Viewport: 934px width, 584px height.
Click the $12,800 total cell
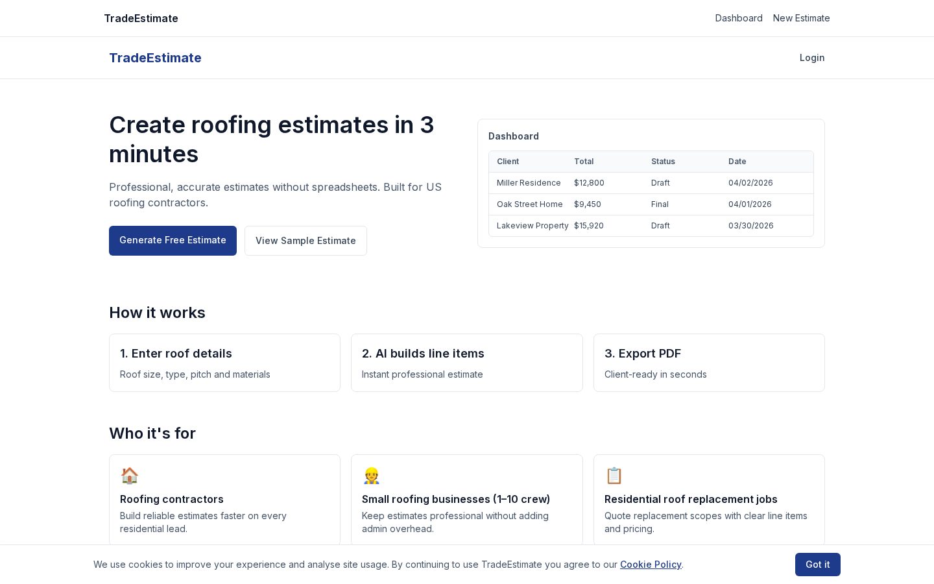tap(589, 183)
